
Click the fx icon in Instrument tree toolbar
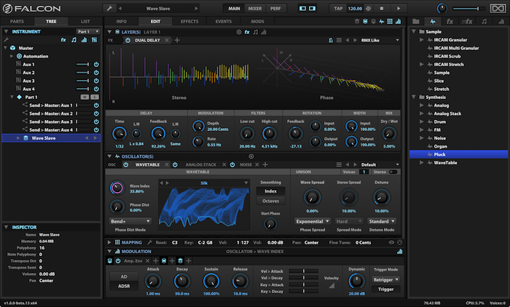[63, 39]
